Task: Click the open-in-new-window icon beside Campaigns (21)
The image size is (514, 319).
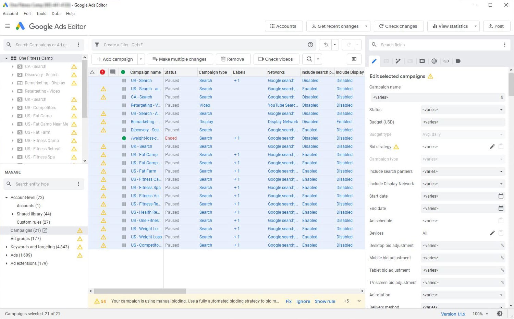Action: click(x=45, y=231)
